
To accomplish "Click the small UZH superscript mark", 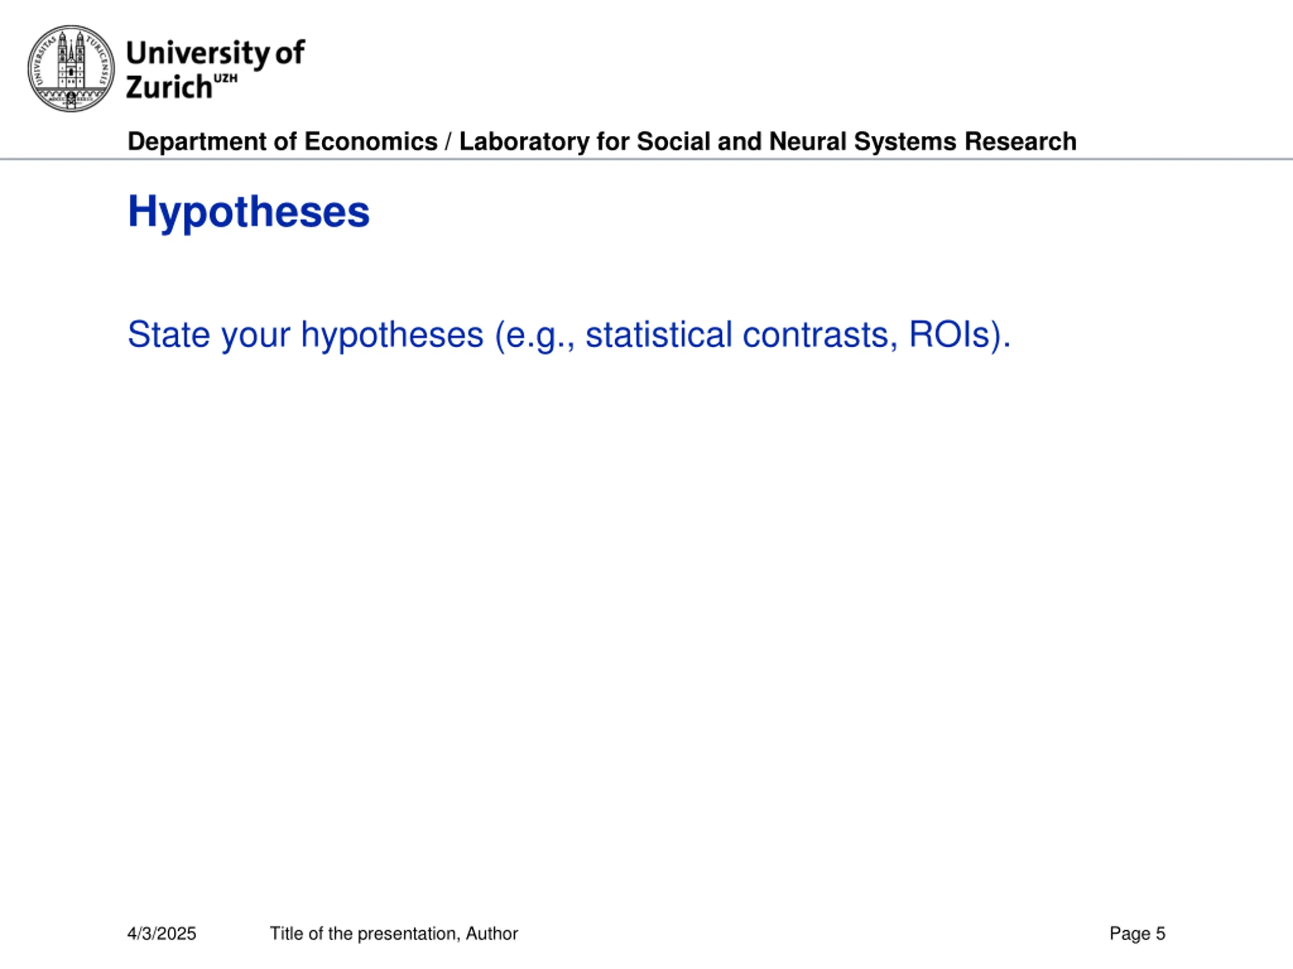I will (226, 78).
